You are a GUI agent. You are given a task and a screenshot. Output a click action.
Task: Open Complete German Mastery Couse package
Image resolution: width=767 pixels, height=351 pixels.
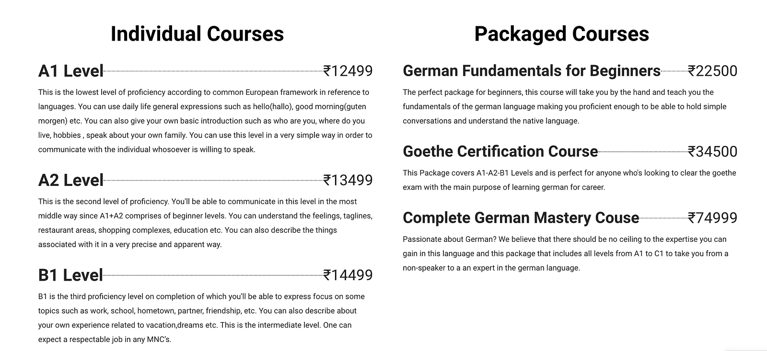click(x=521, y=218)
